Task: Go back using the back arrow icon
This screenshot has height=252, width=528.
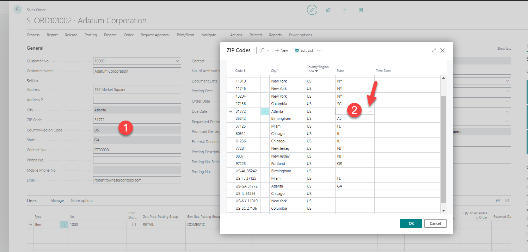Action: coord(17,10)
